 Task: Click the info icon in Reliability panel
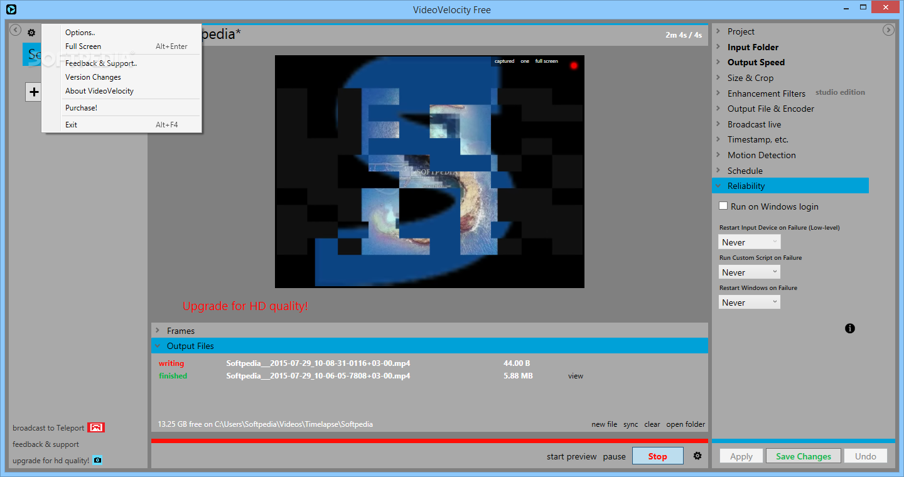850,328
